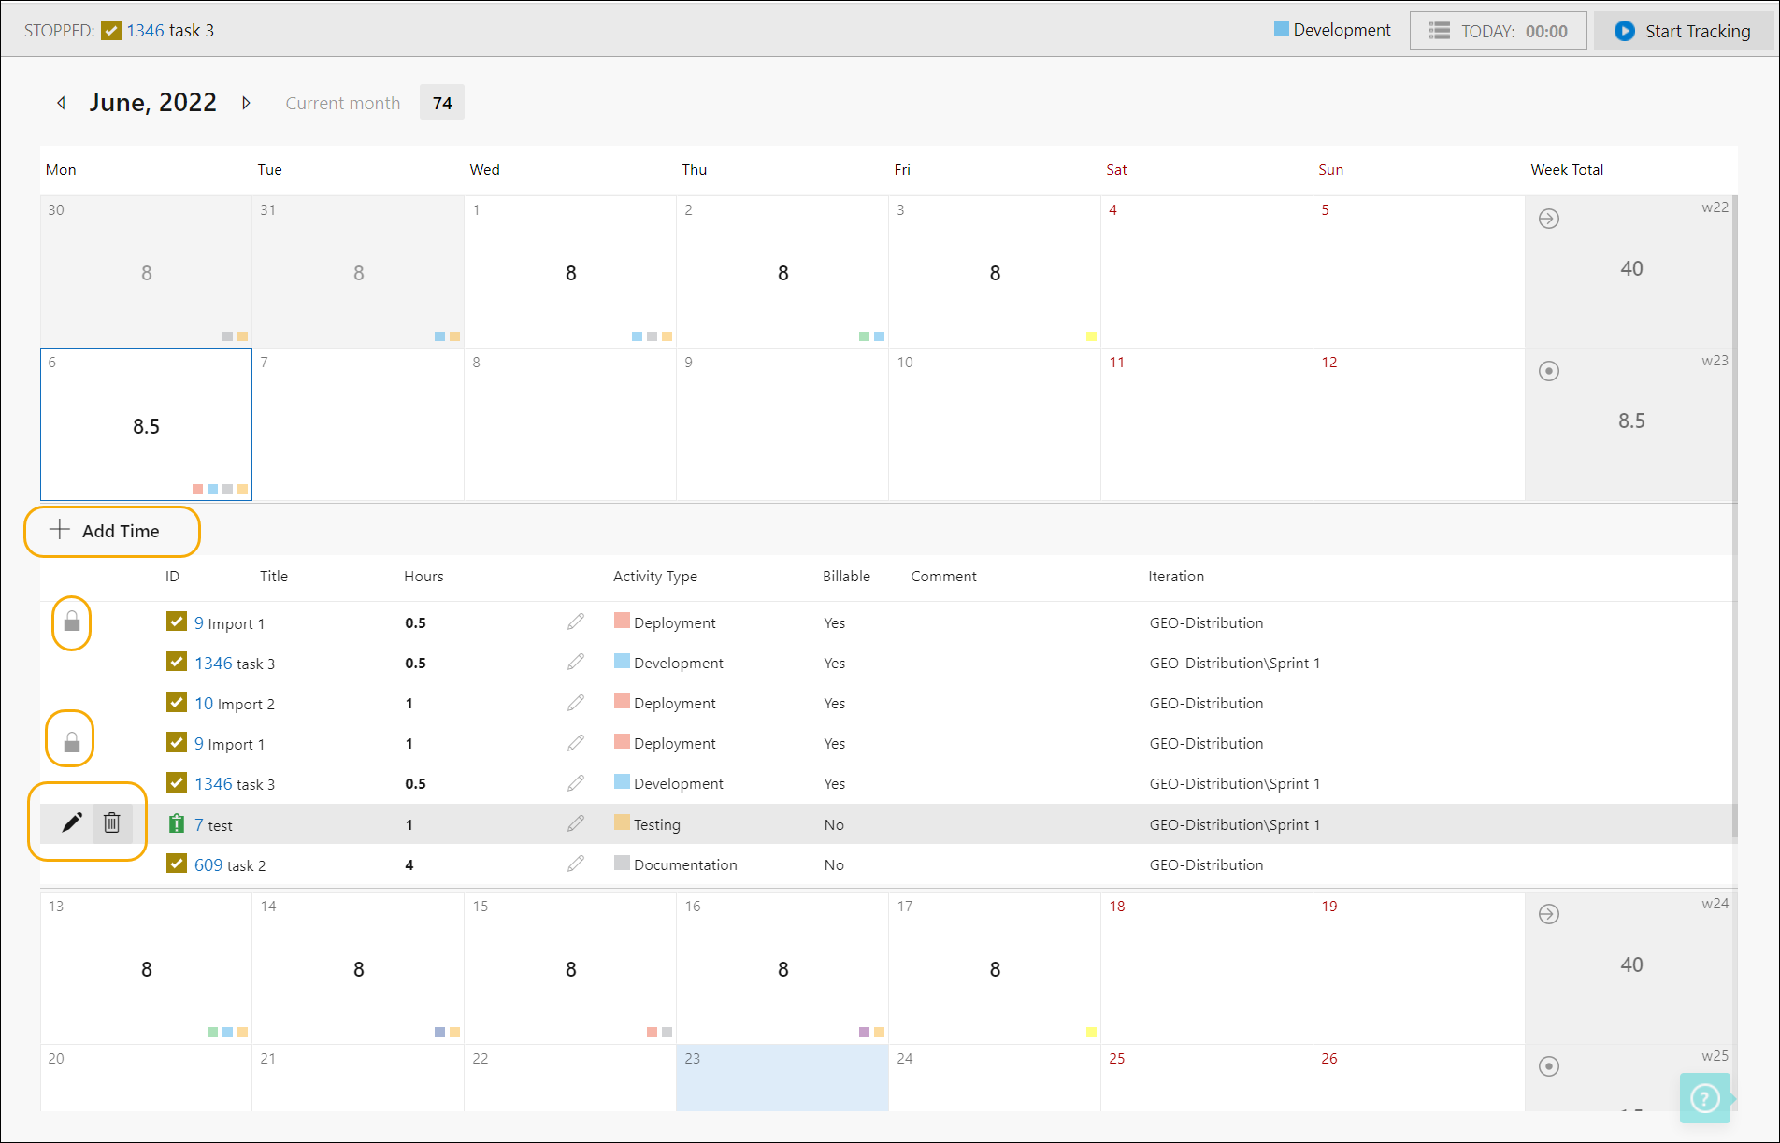Screen dimensions: 1780x1143
Task: Click Billable column header
Action: pos(846,576)
